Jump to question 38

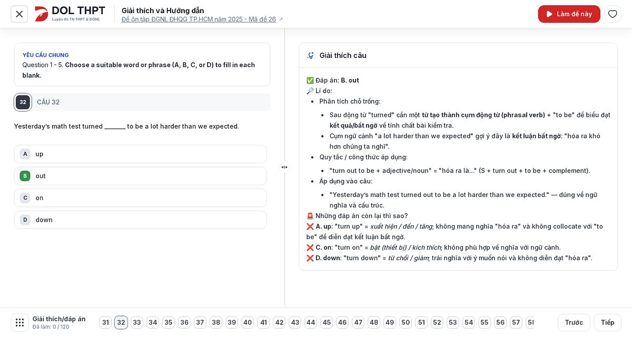216,322
